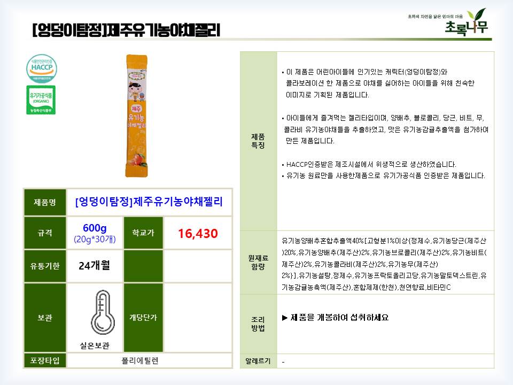
Task: Click the 규격 label cell
Action: click(45, 233)
